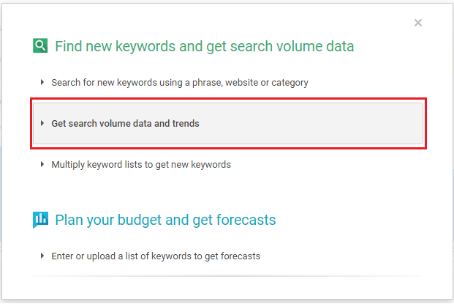This screenshot has width=454, height=304.
Task: Expand the arrow beside 'Multiply keyword lists'
Action: coord(42,165)
